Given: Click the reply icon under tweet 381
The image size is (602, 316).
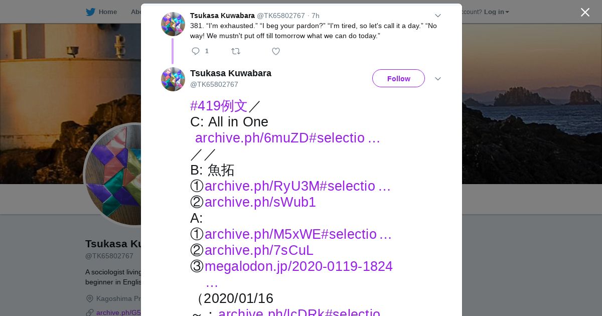Looking at the screenshot, I should [196, 51].
